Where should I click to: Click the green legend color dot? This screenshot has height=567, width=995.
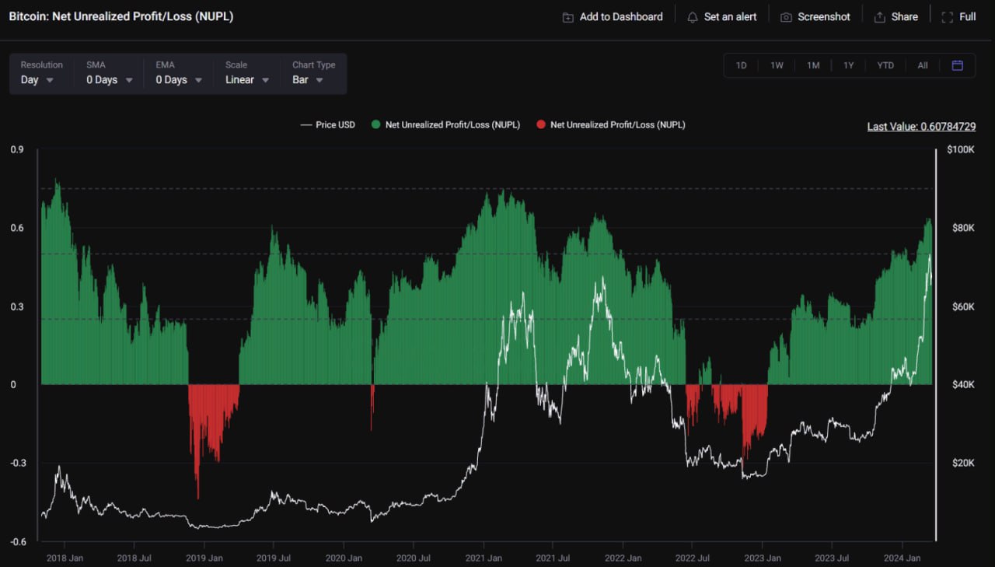point(376,124)
